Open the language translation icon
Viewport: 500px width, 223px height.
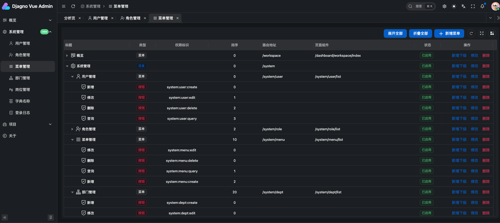[x=463, y=6]
